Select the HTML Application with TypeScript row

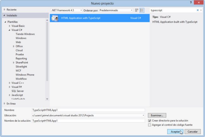100,18
